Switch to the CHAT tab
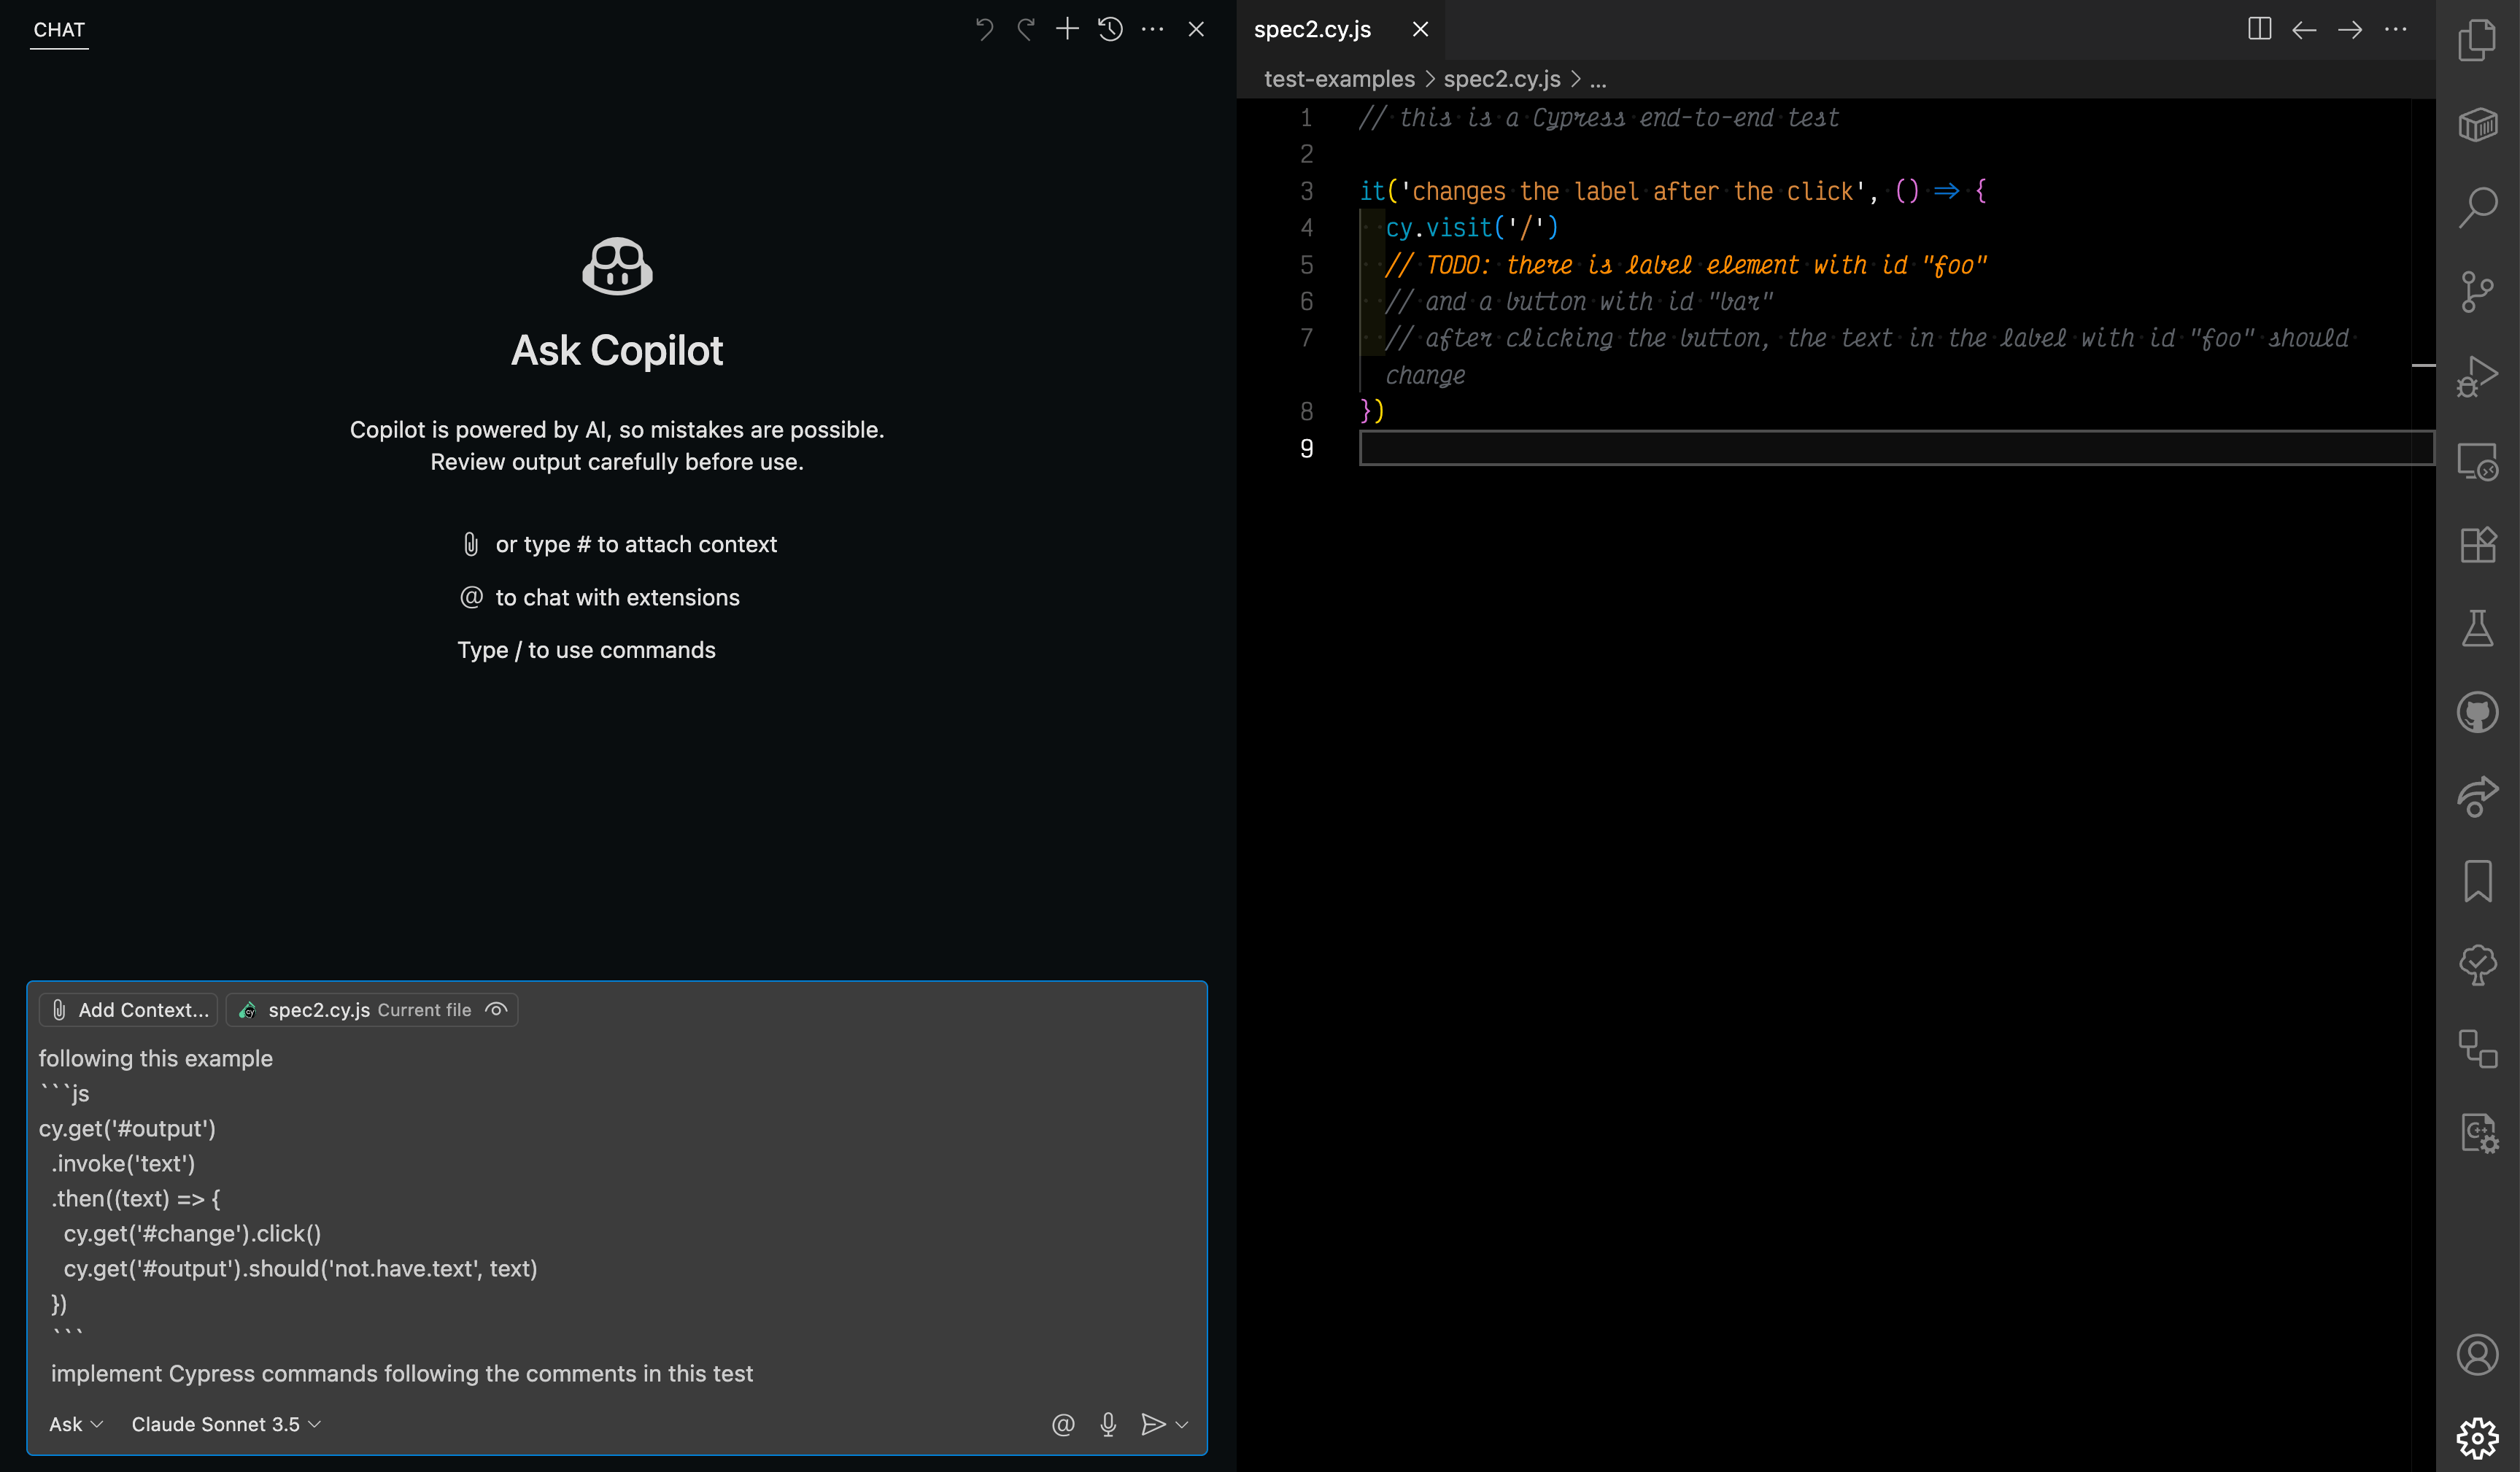 coord(59,30)
